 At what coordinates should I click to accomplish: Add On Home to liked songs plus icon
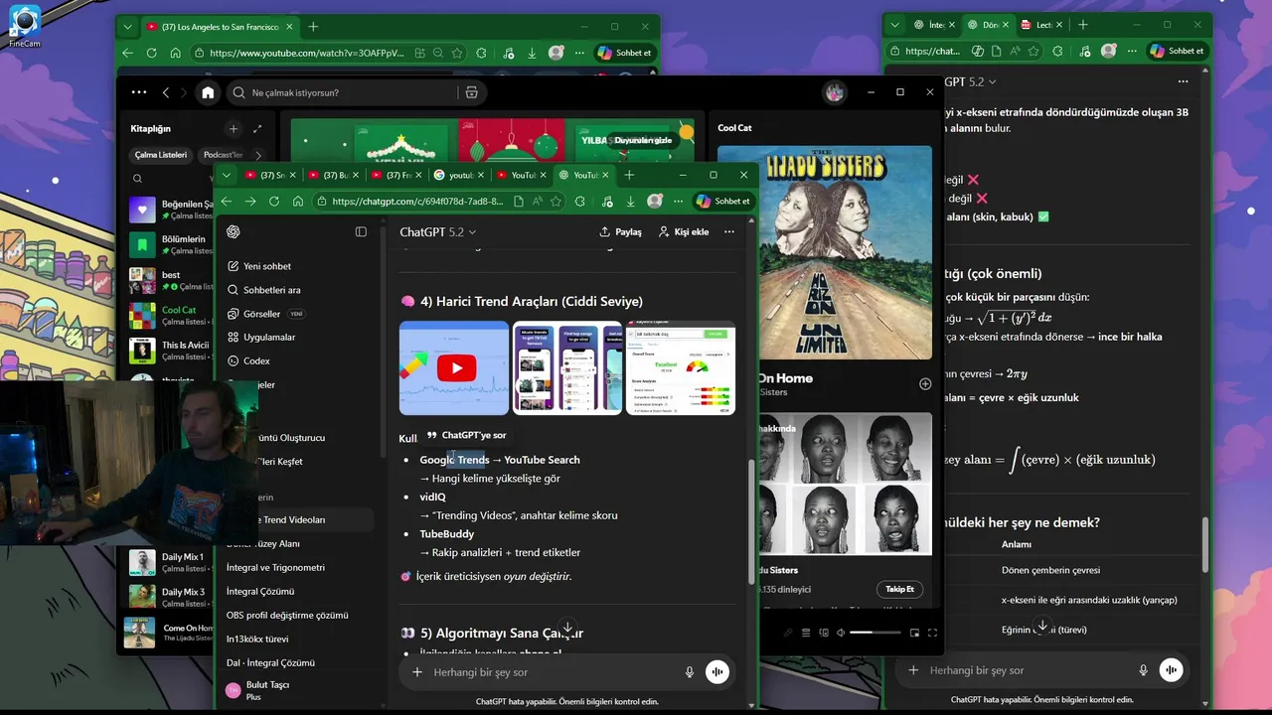[925, 384]
